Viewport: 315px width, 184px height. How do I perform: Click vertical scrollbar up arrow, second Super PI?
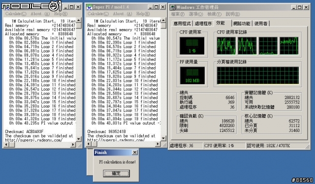(163, 20)
